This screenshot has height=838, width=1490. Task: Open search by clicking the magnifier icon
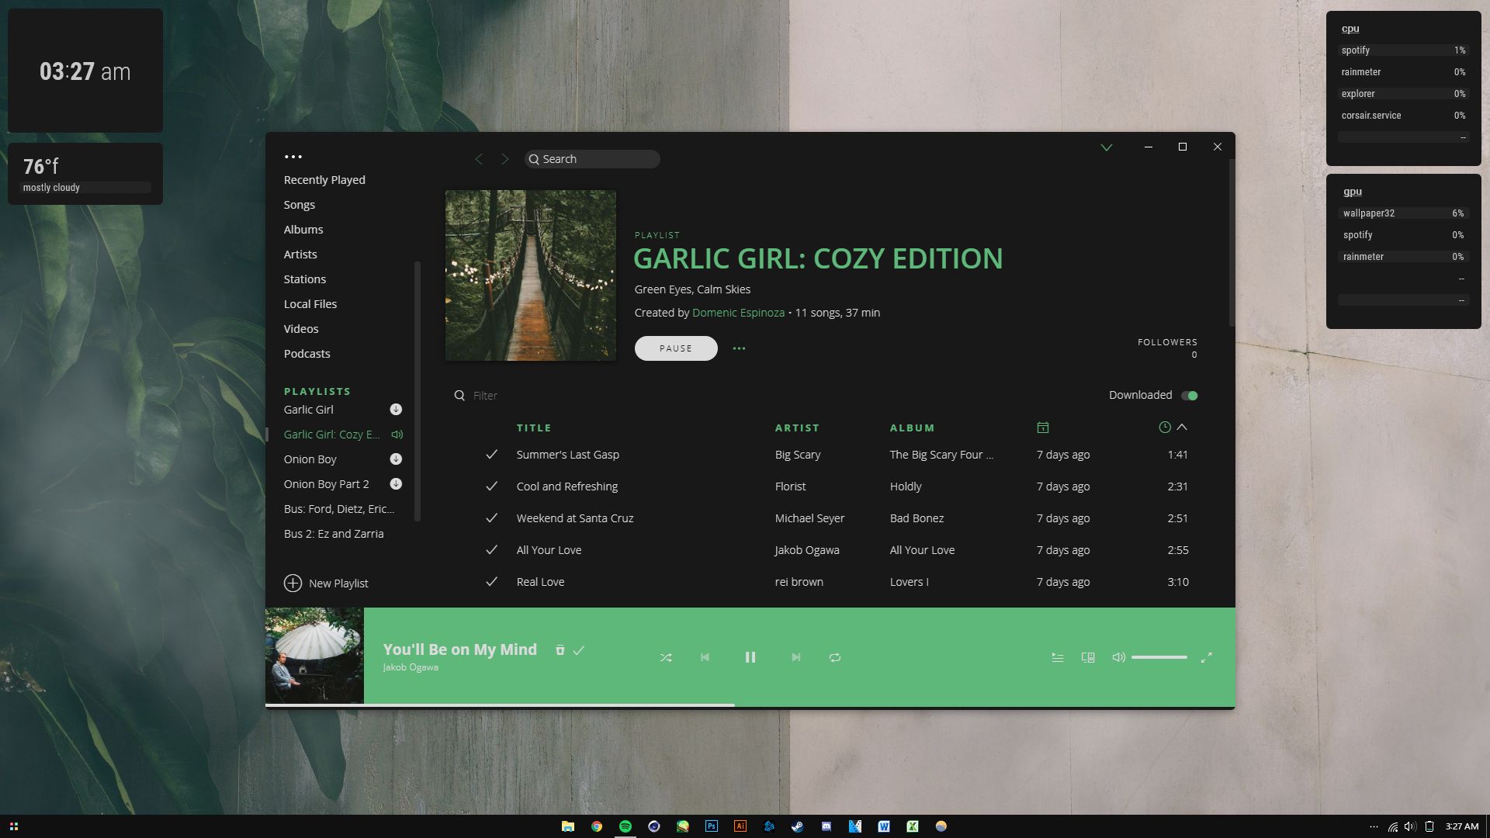[x=534, y=159]
